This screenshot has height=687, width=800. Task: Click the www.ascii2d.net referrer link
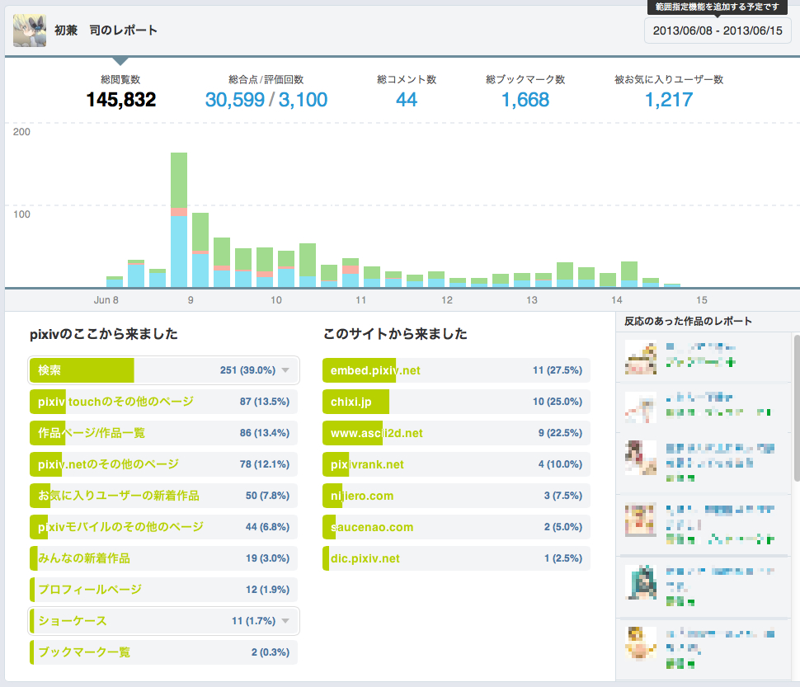(376, 433)
